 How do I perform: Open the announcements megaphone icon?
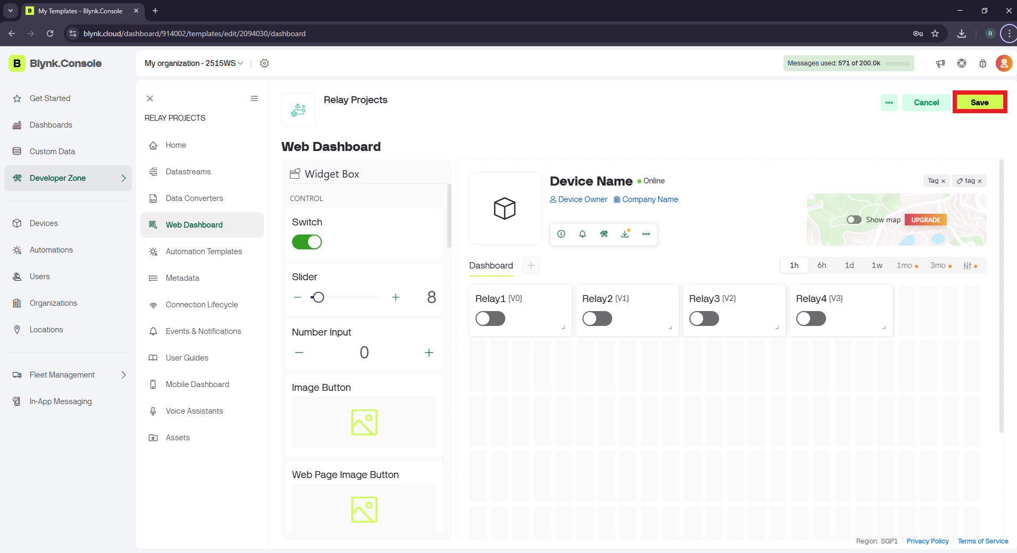(940, 63)
